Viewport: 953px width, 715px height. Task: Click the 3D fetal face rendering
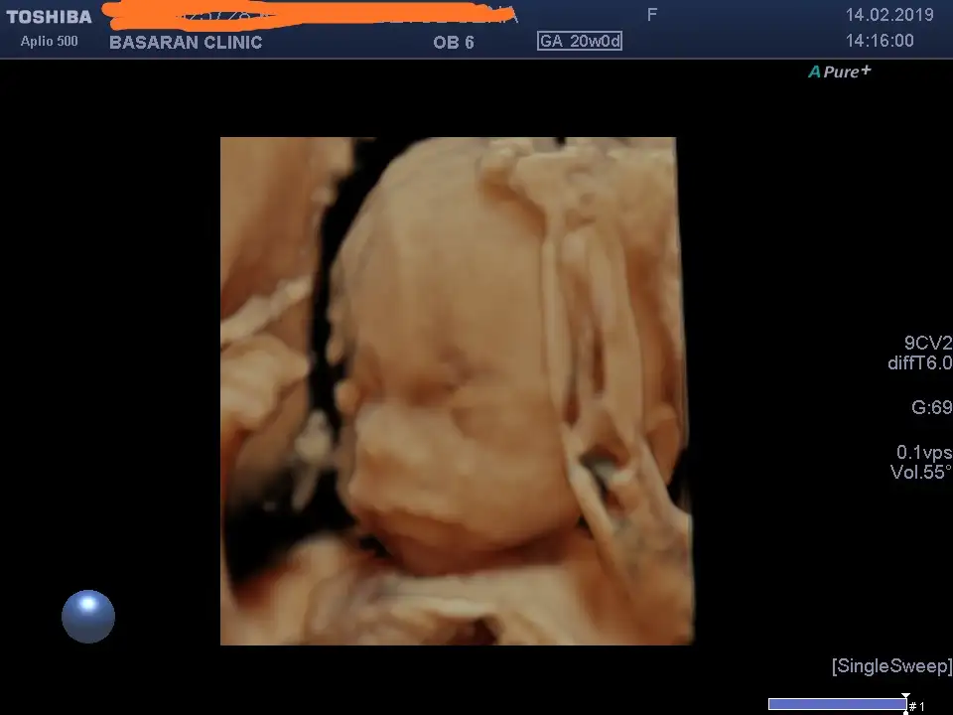[x=457, y=391]
